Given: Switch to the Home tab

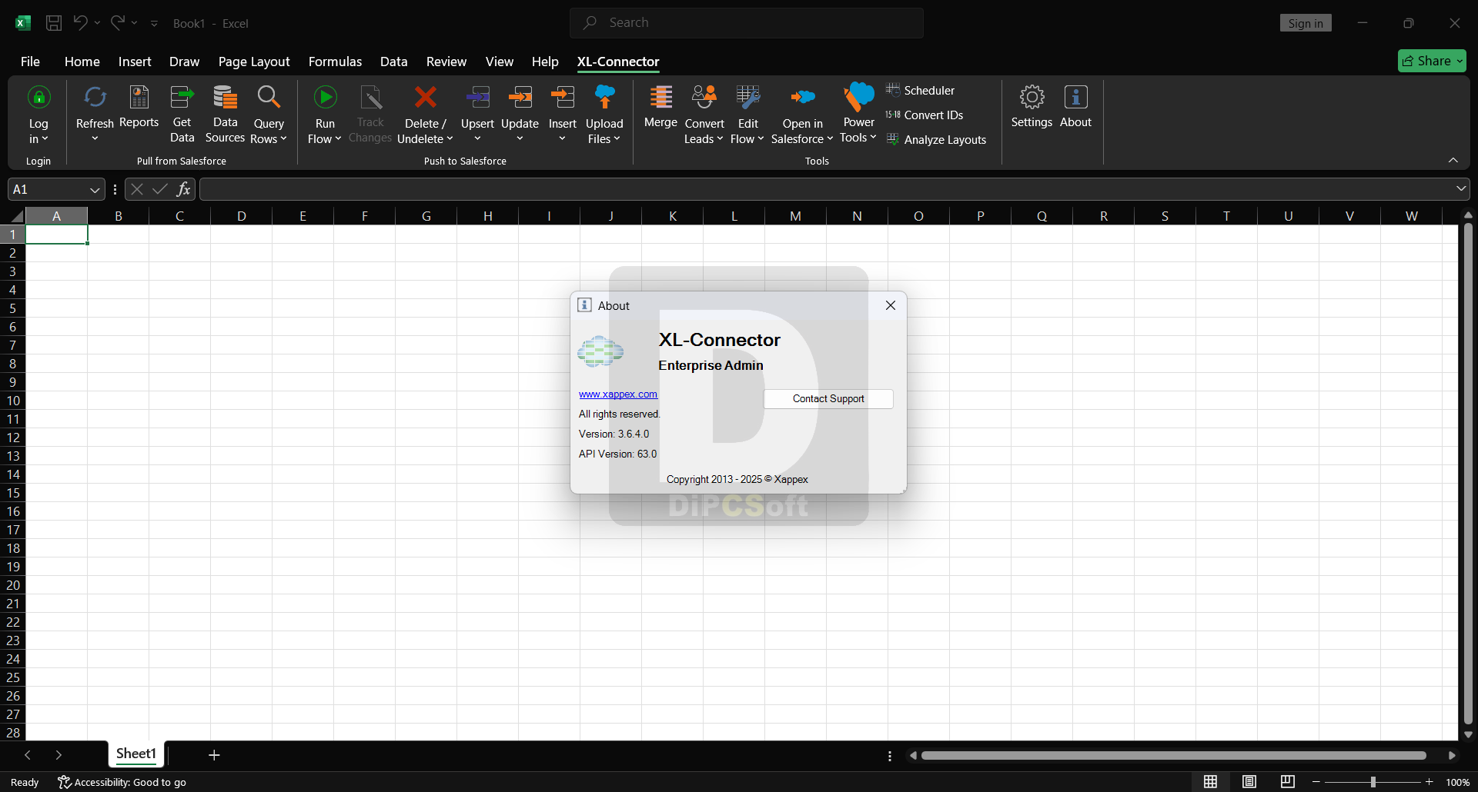Looking at the screenshot, I should (82, 62).
